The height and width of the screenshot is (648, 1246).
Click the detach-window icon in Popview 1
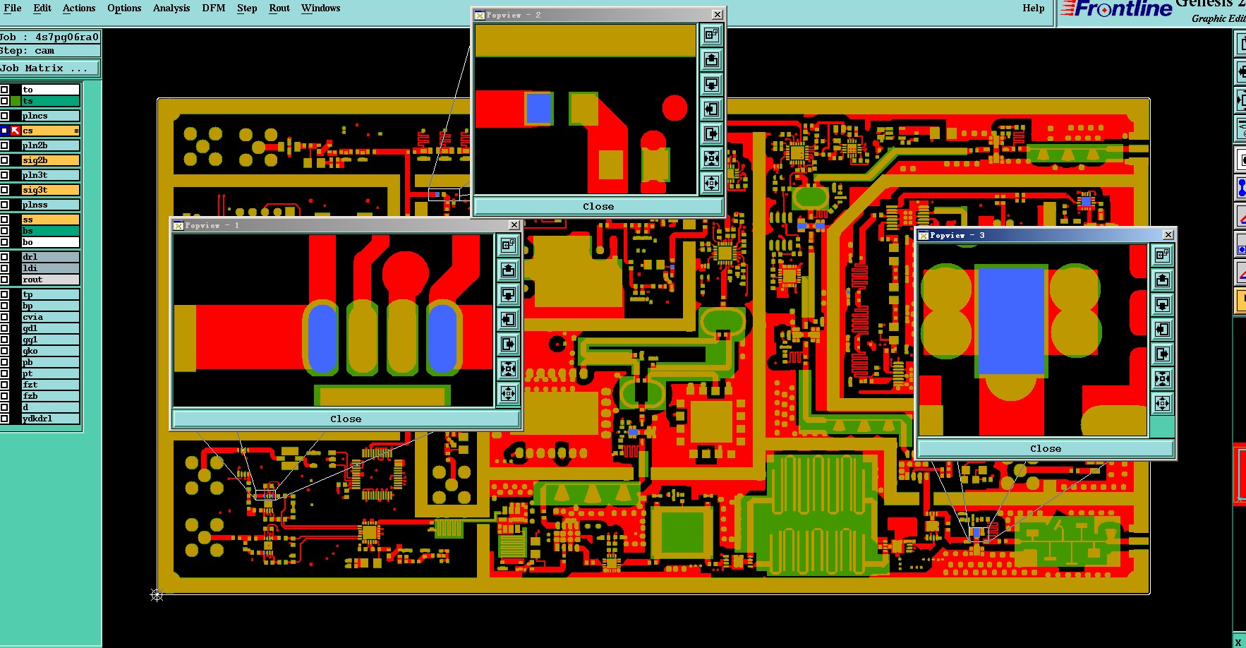click(508, 245)
